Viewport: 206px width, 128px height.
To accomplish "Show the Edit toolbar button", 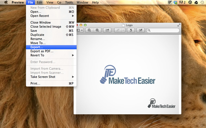I will pyautogui.click(x=140, y=30).
